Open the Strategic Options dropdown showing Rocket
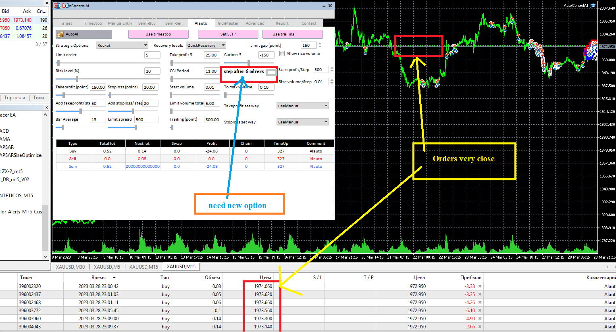The height and width of the screenshot is (332, 616). (122, 46)
